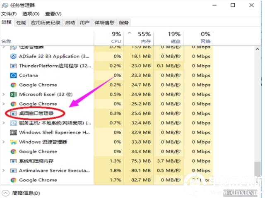
Task: Switch to the 用户 tab
Action: click(84, 23)
